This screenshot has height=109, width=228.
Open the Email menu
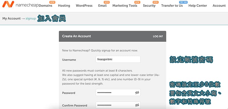[102, 6]
